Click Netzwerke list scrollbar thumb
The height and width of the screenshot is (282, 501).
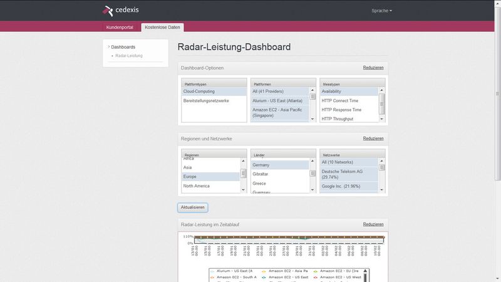point(381,167)
